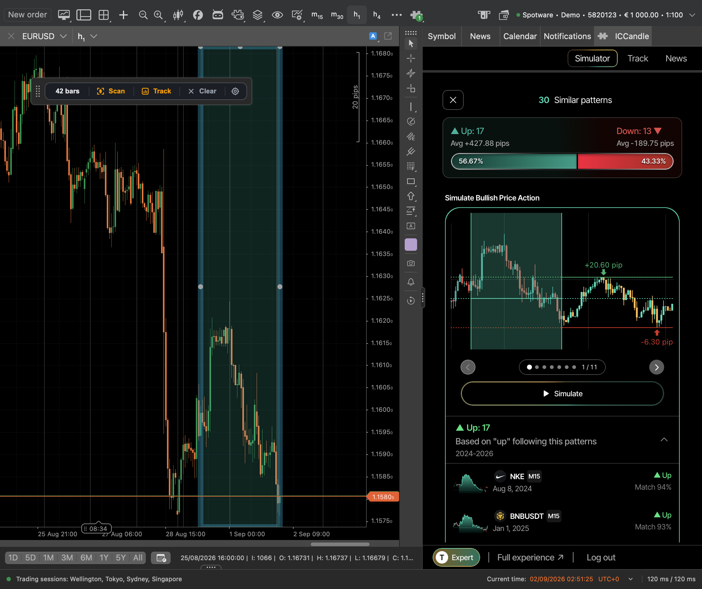The height and width of the screenshot is (589, 702).
Task: Click the Scan button on pattern toolbar
Action: point(111,91)
